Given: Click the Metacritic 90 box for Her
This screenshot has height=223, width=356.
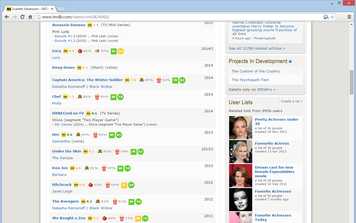Looking at the screenshot, I should pyautogui.click(x=112, y=135).
